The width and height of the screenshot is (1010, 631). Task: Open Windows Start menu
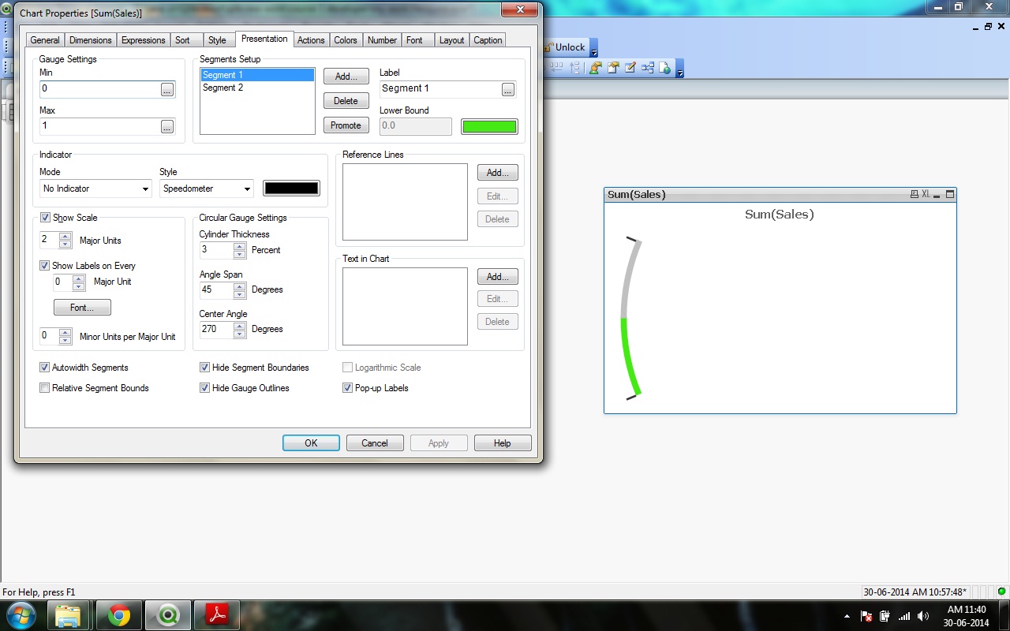[x=21, y=615]
